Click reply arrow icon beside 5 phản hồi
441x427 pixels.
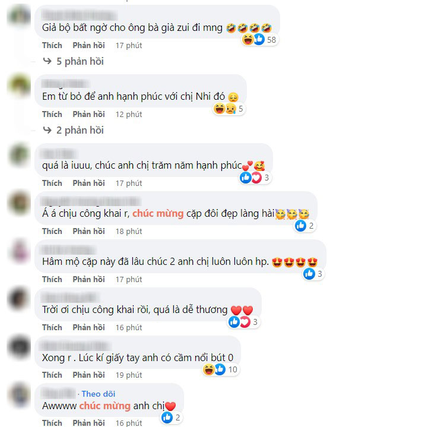coord(47,61)
